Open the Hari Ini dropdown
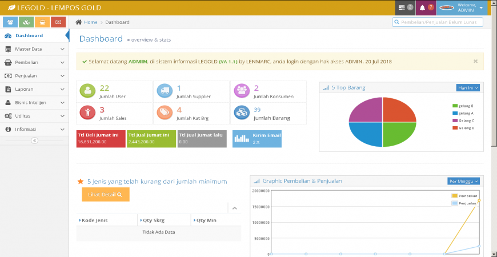Image resolution: width=497 pixels, height=257 pixels. pyautogui.click(x=467, y=87)
